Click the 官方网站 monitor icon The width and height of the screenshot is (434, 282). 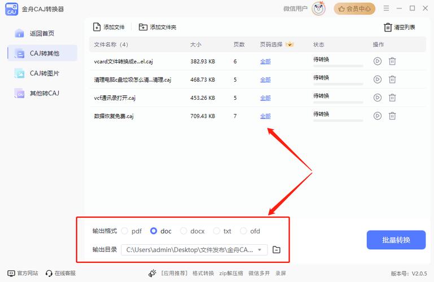[11, 273]
